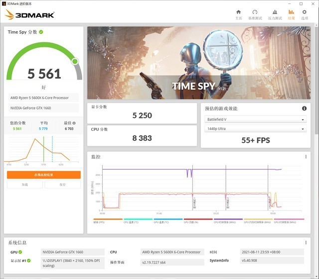This screenshot has width=319, height=279.
Task: Switch to Stress Tests tab
Action: (x=275, y=15)
